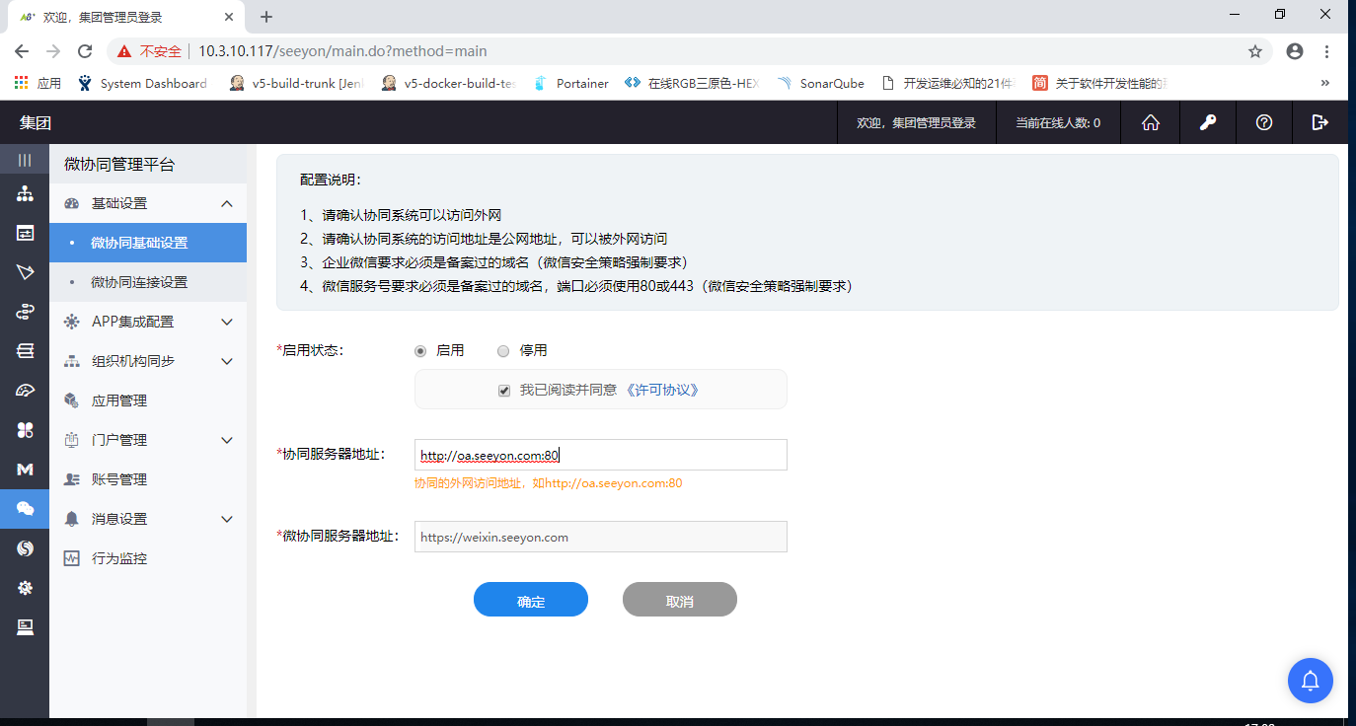Open 微协同连接设置 in the side menu
This screenshot has height=726, width=1356.
click(x=148, y=282)
